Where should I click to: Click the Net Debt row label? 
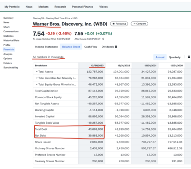pos(41,135)
